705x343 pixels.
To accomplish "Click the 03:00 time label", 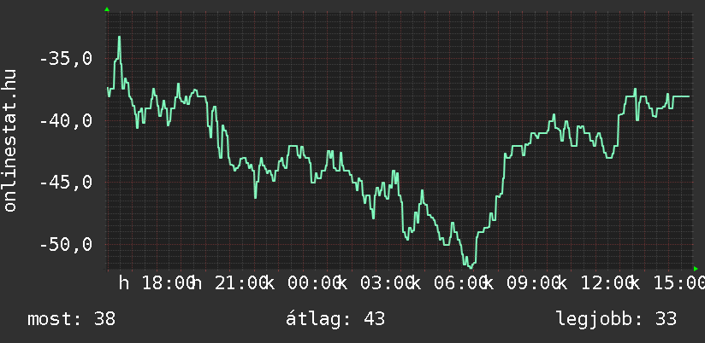I will coord(386,283).
